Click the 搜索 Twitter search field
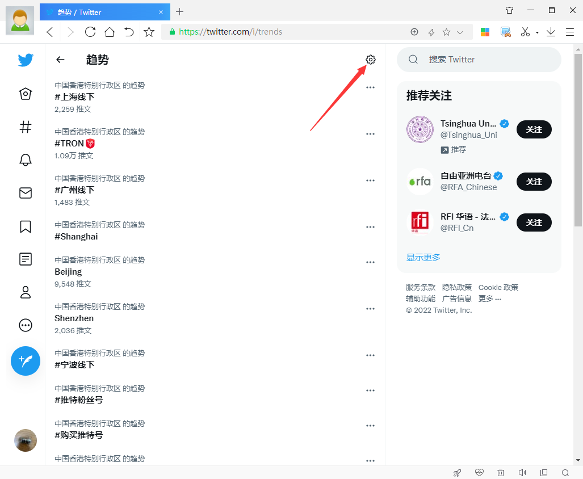 [x=479, y=60]
